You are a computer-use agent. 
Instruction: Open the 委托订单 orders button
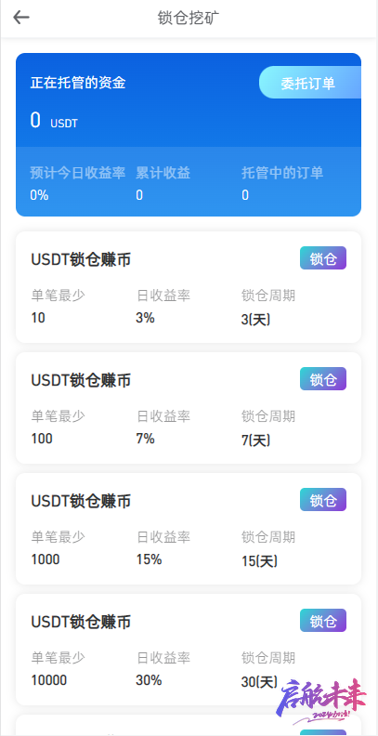pyautogui.click(x=310, y=83)
